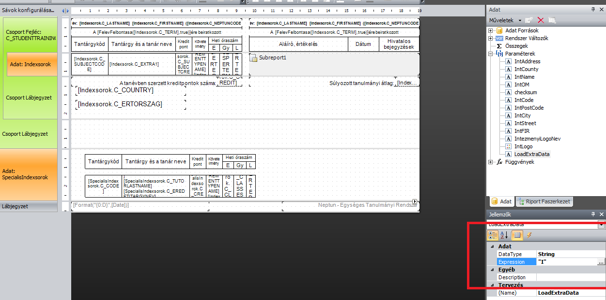This screenshot has width=606, height=300.
Task: Select the IntCode parameter
Action: coord(524,100)
